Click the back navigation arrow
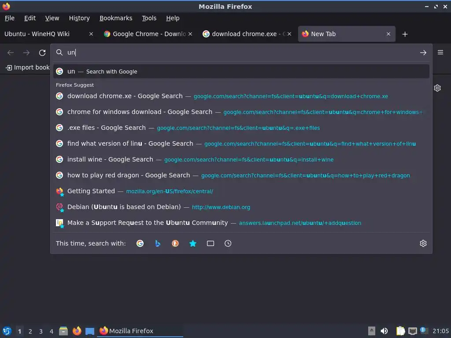The image size is (451, 338). click(11, 53)
